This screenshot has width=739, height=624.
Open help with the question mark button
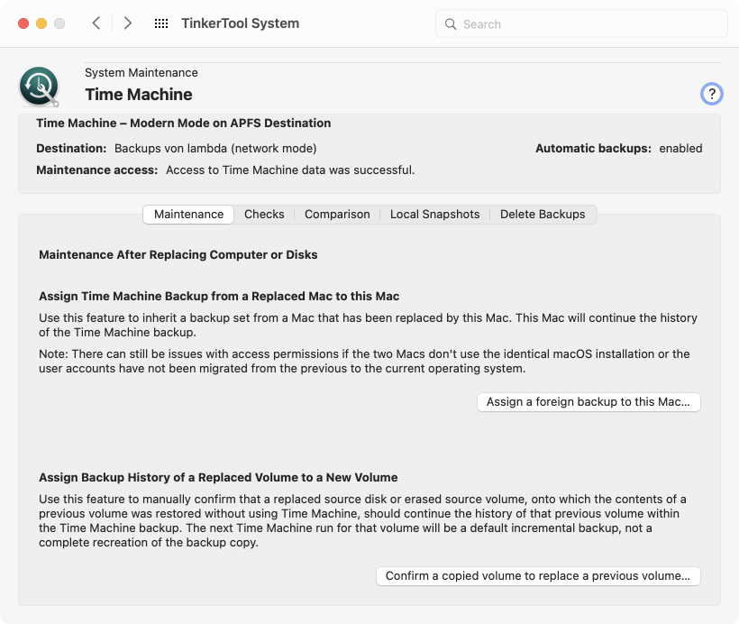(711, 94)
